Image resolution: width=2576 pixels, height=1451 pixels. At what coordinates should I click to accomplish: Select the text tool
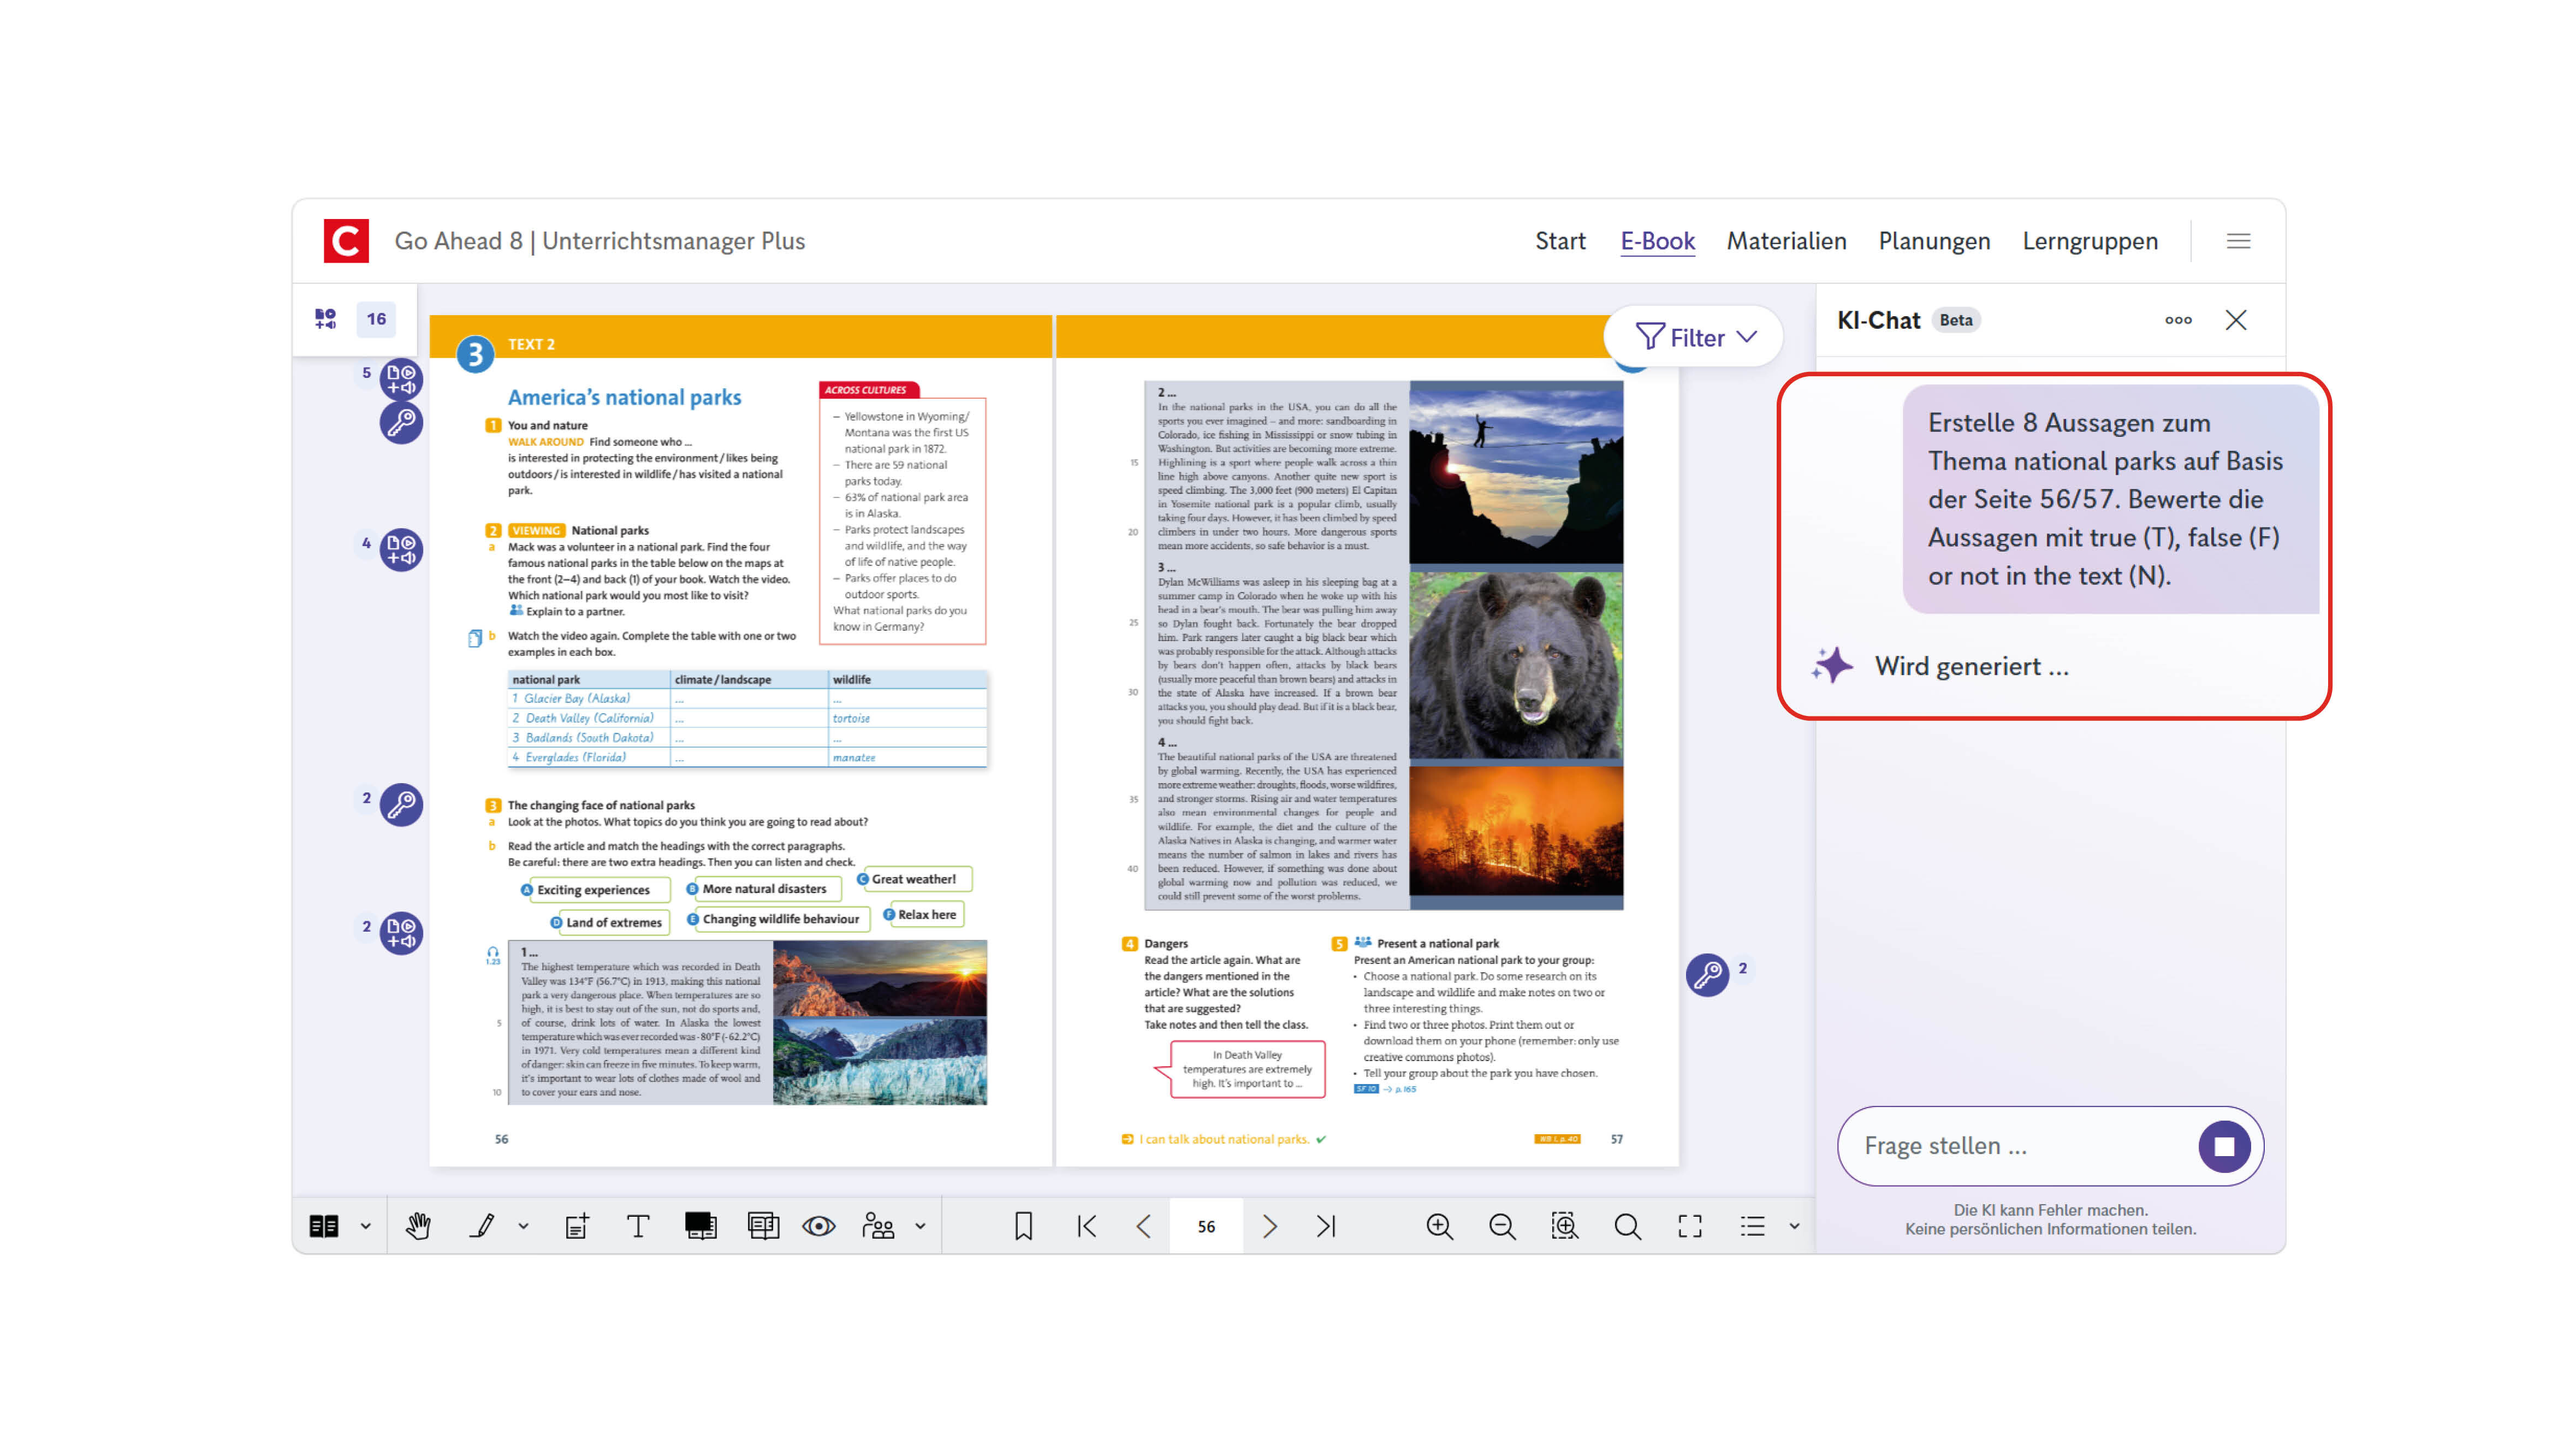[x=638, y=1226]
